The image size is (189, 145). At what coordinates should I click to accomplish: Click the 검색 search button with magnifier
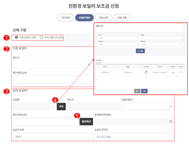pyautogui.click(x=140, y=51)
